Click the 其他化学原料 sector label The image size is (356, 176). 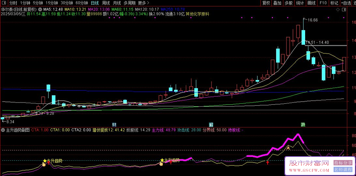click(x=197, y=14)
